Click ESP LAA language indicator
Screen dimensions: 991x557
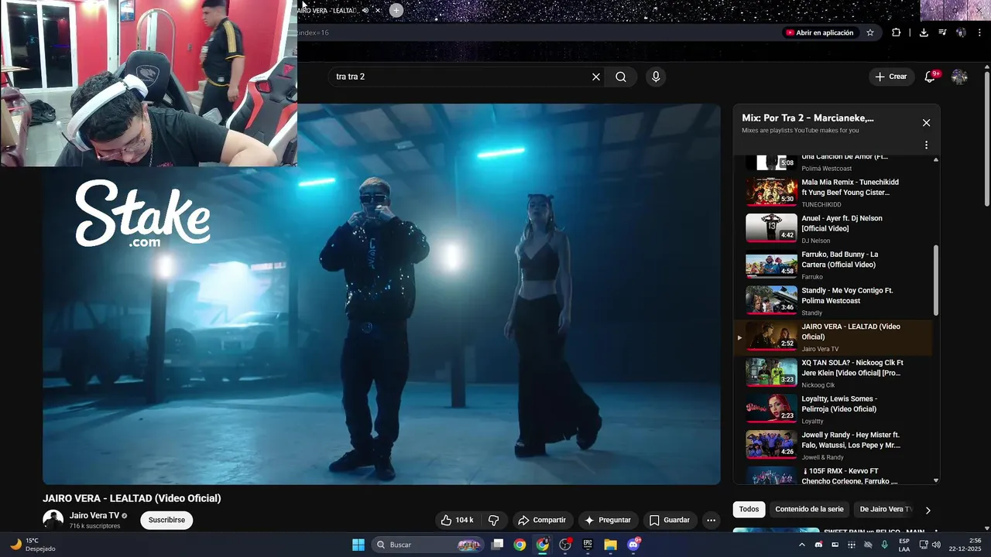[x=904, y=545]
